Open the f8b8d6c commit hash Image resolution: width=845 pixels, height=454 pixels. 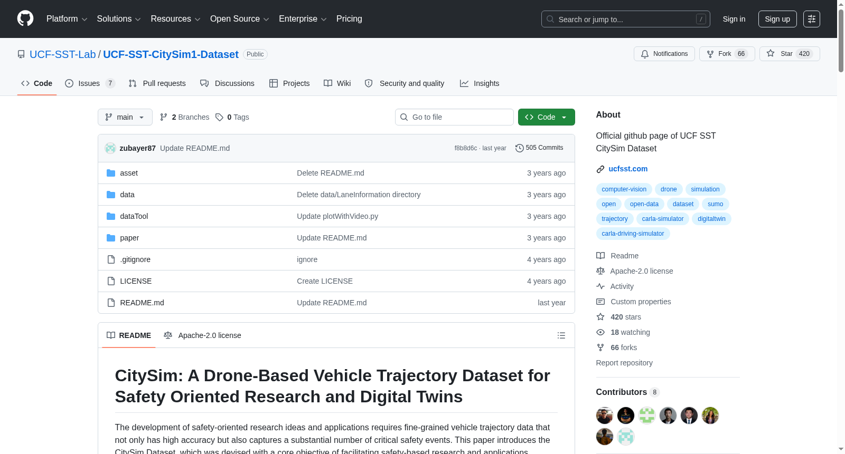pos(465,148)
